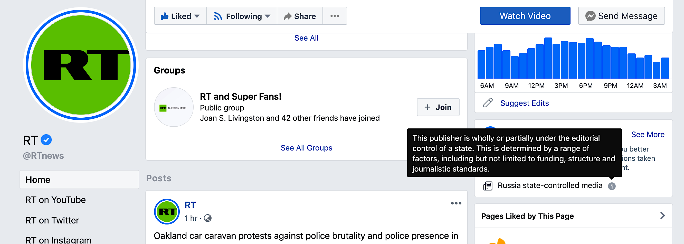Join the RT and Super Fans group
Screen dimensions: 684x244
tap(438, 107)
